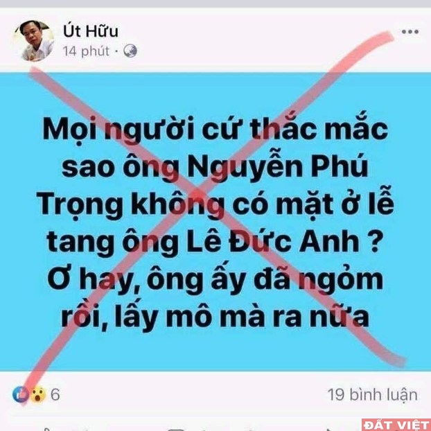Screen dimensions: 431x431
Task: Open the Út Hữu profile name link
Action: pyautogui.click(x=91, y=30)
